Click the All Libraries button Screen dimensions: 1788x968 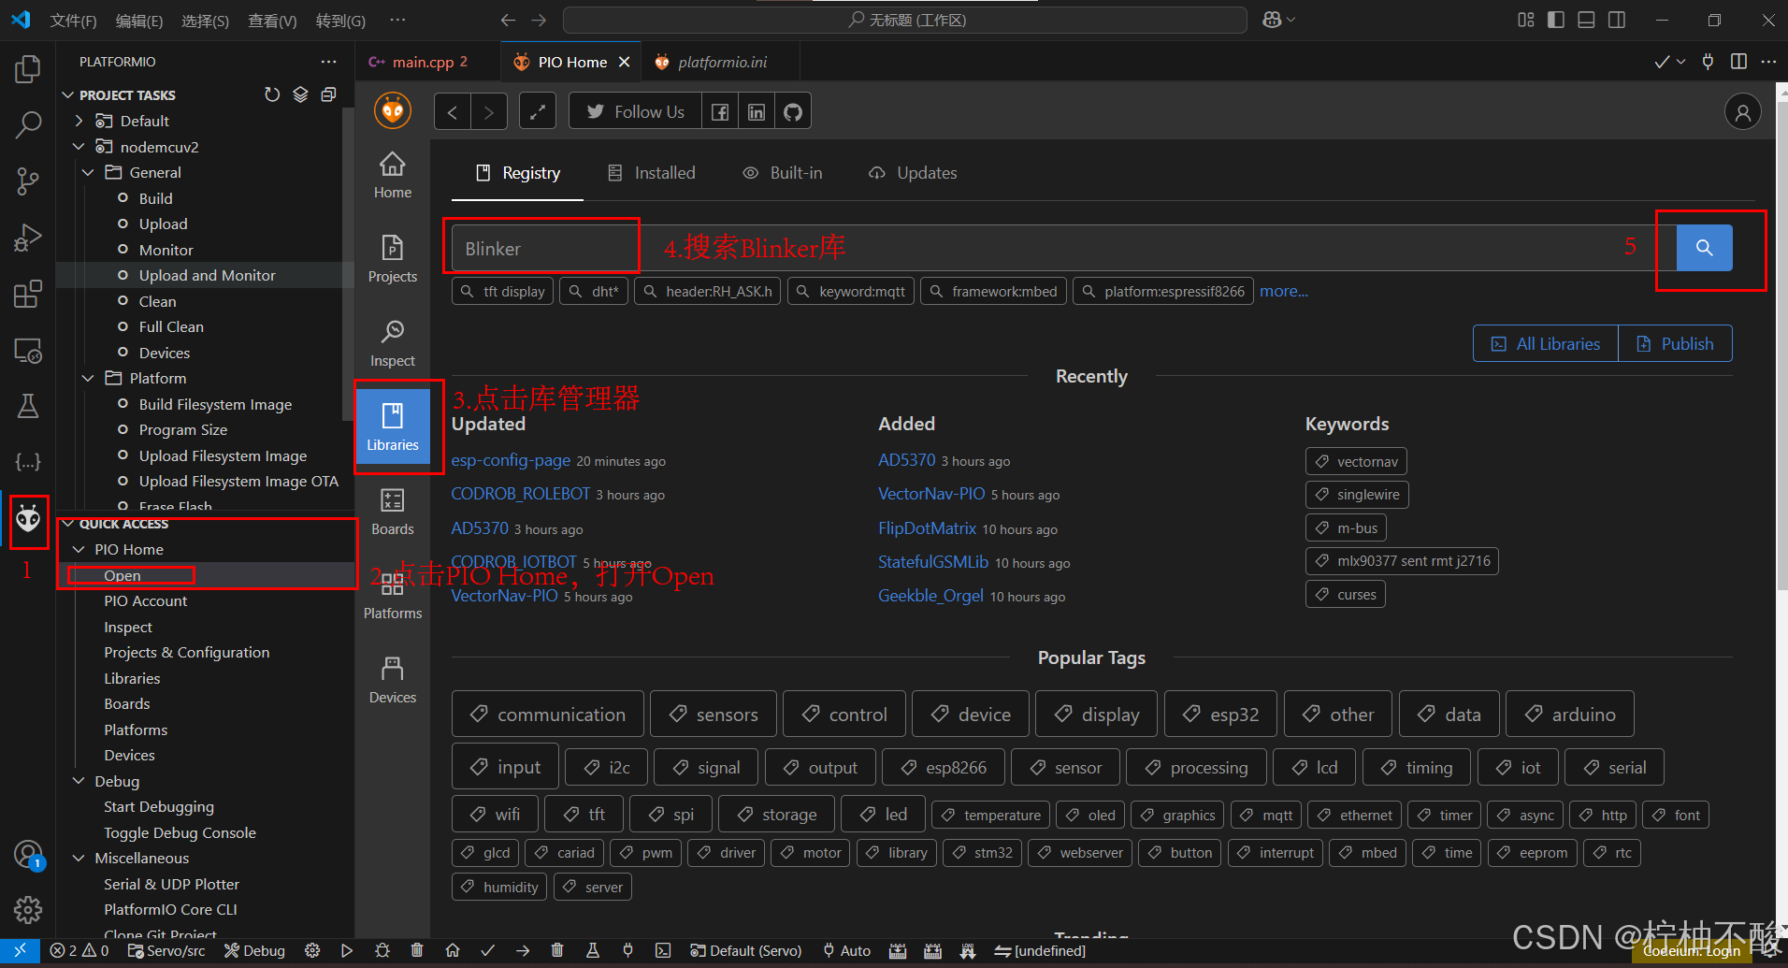tap(1545, 343)
